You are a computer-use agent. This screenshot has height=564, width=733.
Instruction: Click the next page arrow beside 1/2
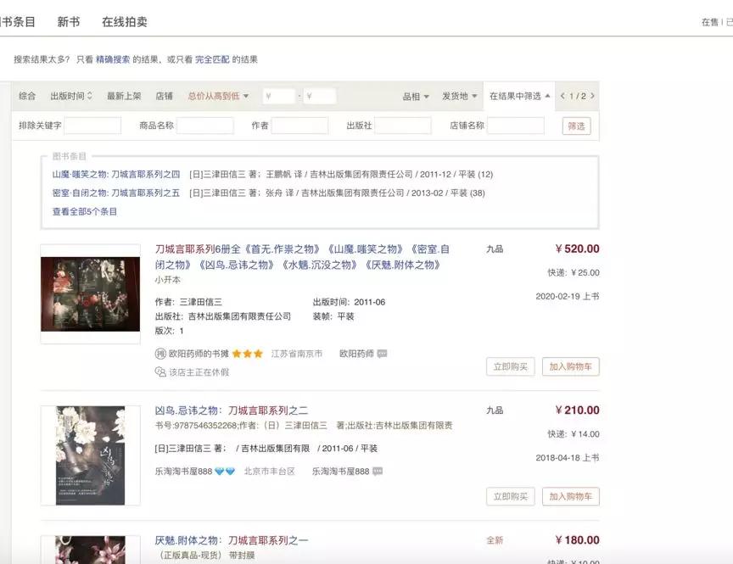coord(591,96)
